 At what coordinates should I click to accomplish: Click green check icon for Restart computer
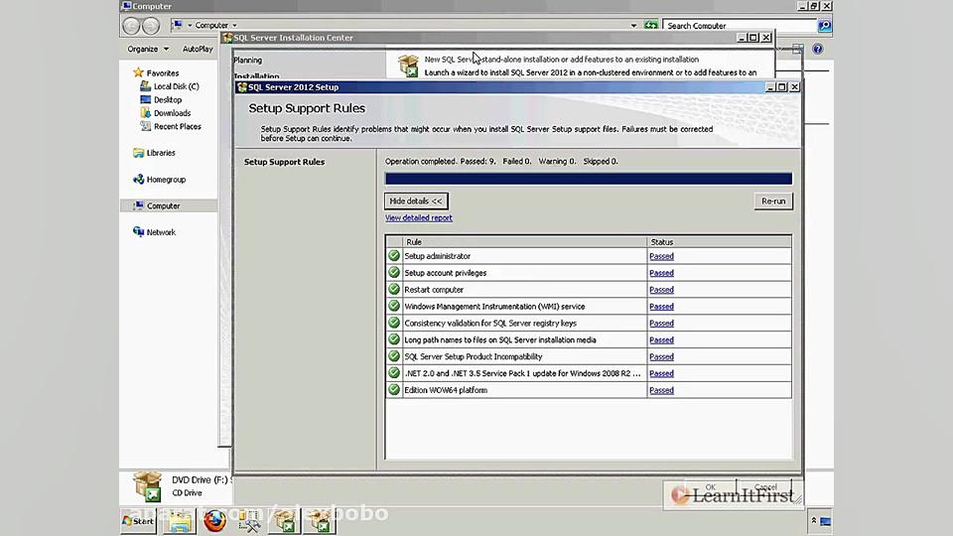[x=394, y=289]
